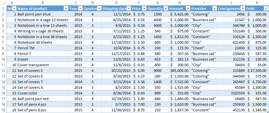Expand the Quantity filter dropdown arrow
The height and width of the screenshot is (113, 269).
[x=165, y=9]
